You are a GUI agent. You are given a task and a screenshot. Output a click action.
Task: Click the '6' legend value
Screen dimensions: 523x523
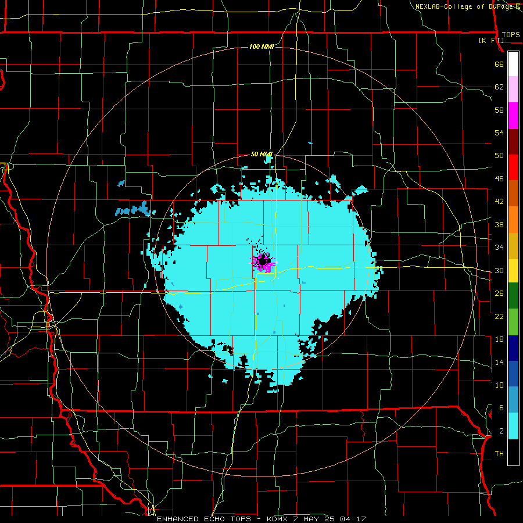[501, 407]
